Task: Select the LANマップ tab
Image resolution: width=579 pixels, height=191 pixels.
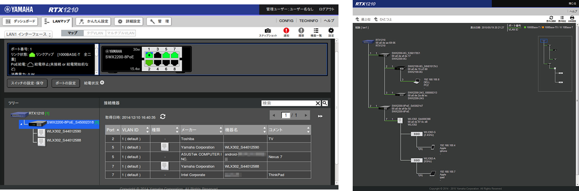Action: [57, 21]
